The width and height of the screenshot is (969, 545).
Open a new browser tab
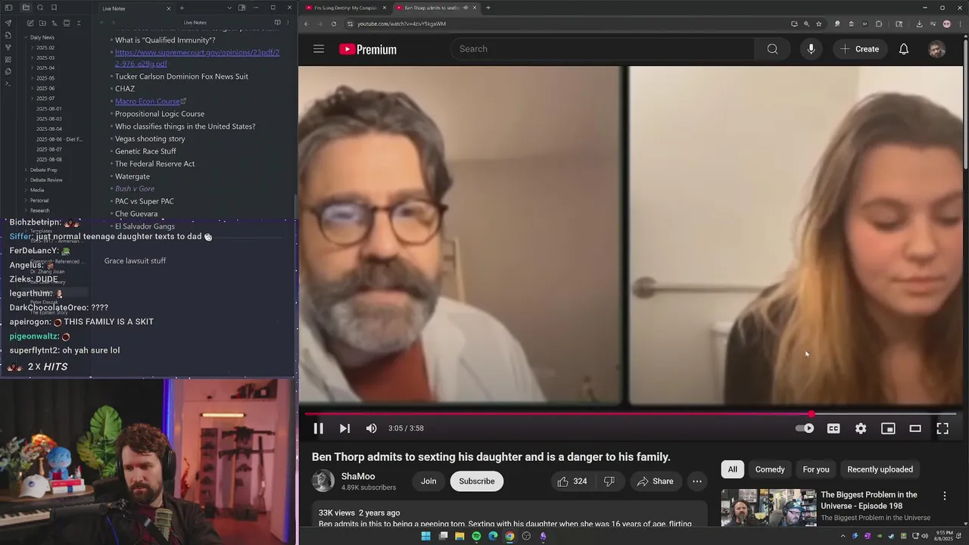click(x=488, y=8)
